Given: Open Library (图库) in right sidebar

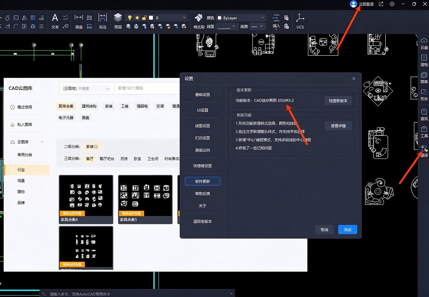Looking at the screenshot, I should click(x=424, y=78).
